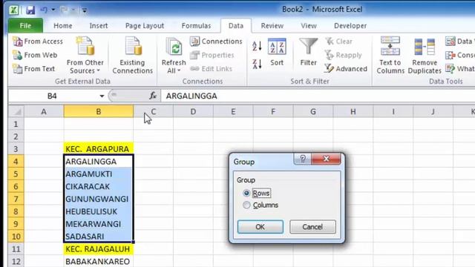Image resolution: width=475 pixels, height=267 pixels.
Task: Click Text to Columns
Action: [x=390, y=55]
